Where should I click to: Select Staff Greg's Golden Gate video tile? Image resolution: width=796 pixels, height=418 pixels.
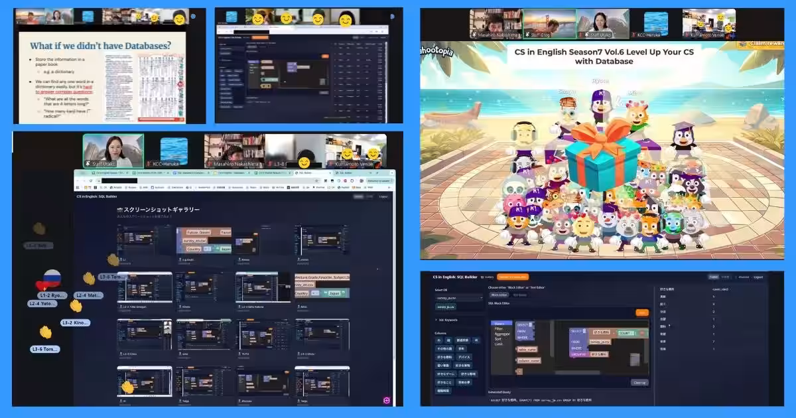(x=549, y=24)
